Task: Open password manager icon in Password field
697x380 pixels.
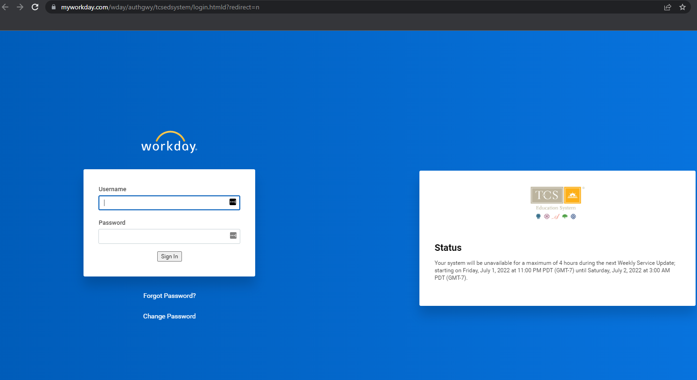Action: pos(233,235)
